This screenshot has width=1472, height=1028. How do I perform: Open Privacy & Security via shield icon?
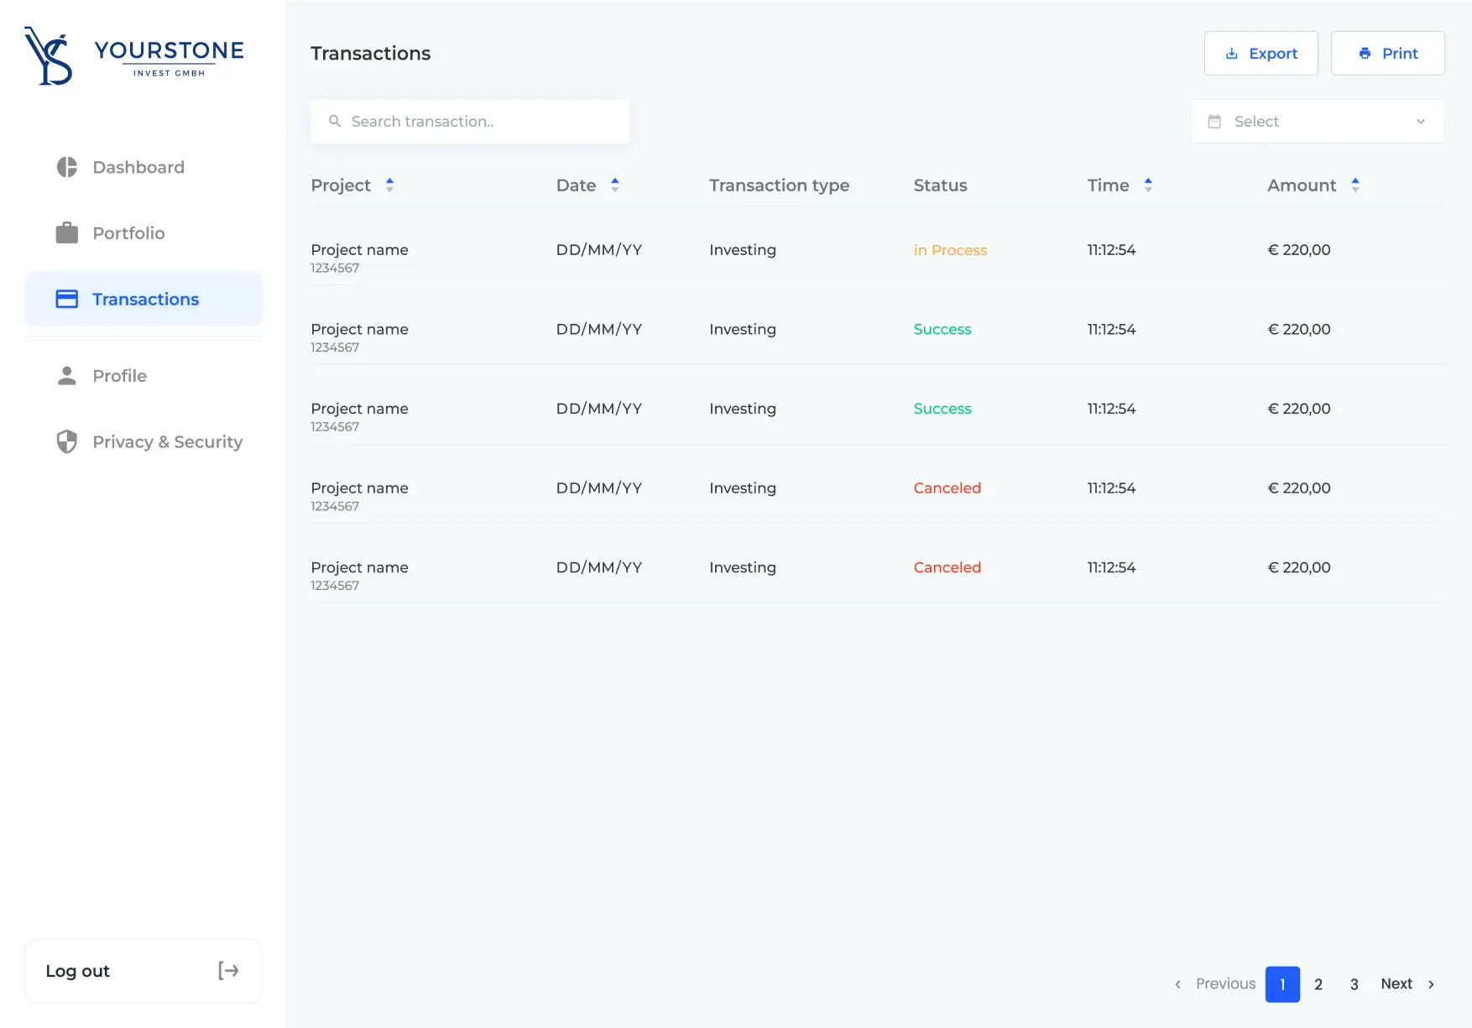coord(65,441)
